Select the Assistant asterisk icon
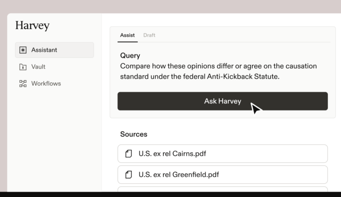Viewport: 341px width, 197px height. 23,50
